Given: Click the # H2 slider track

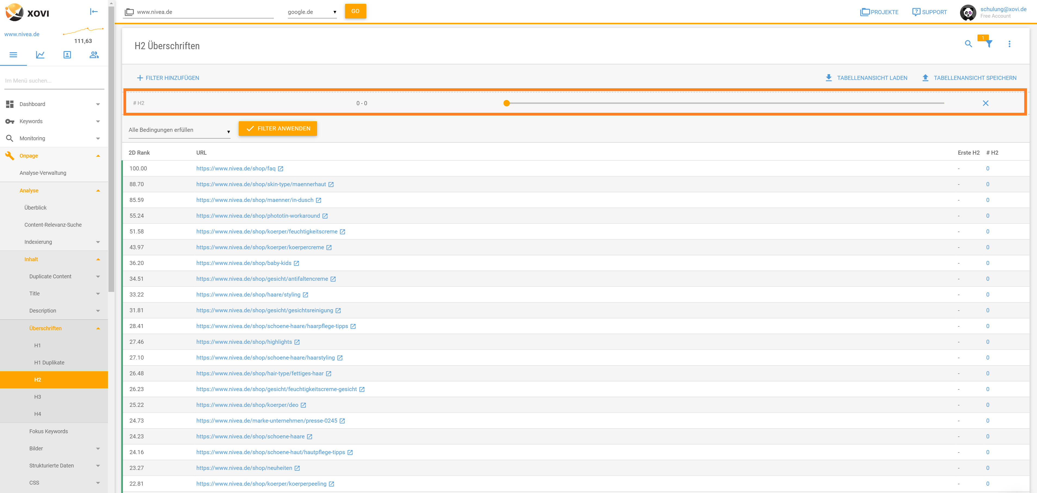Looking at the screenshot, I should (725, 103).
